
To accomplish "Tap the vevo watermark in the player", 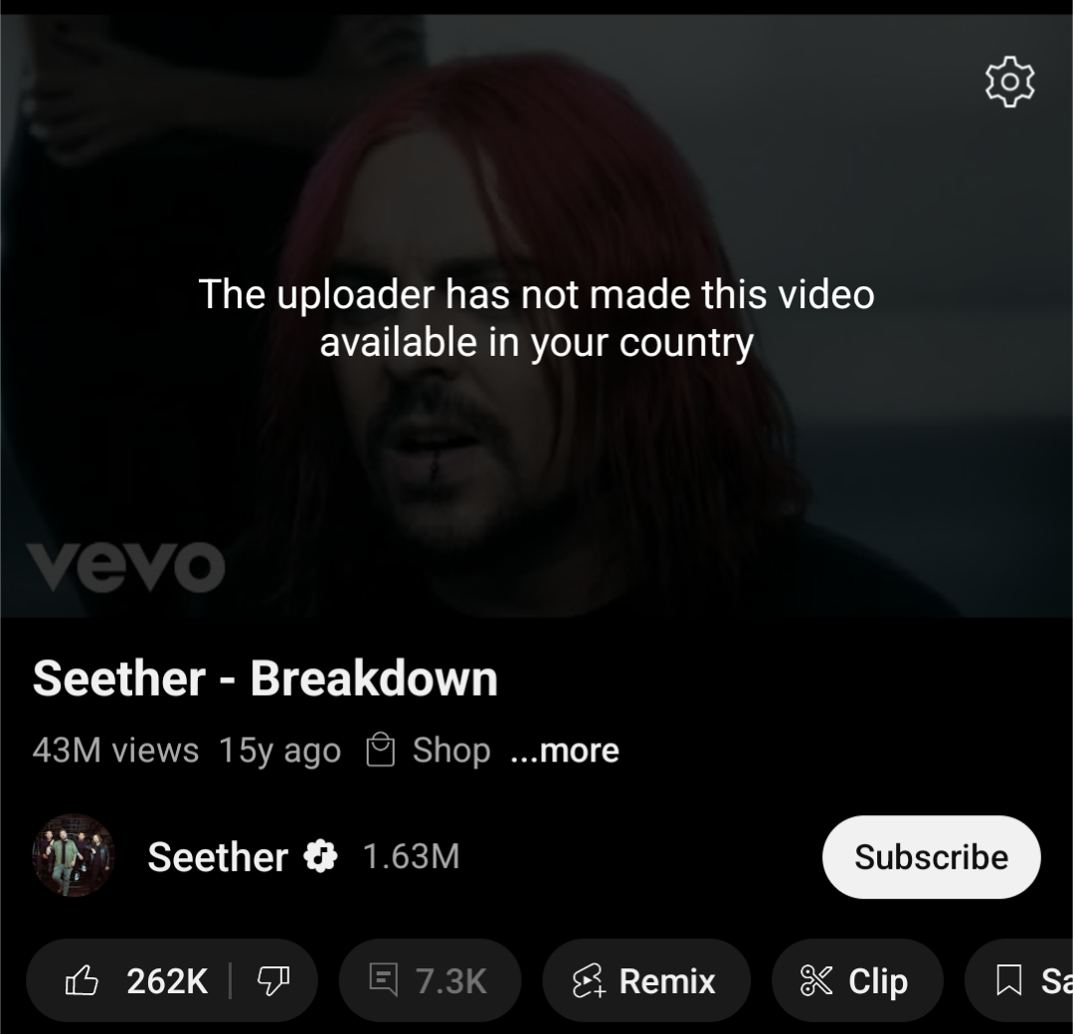I will (x=126, y=567).
